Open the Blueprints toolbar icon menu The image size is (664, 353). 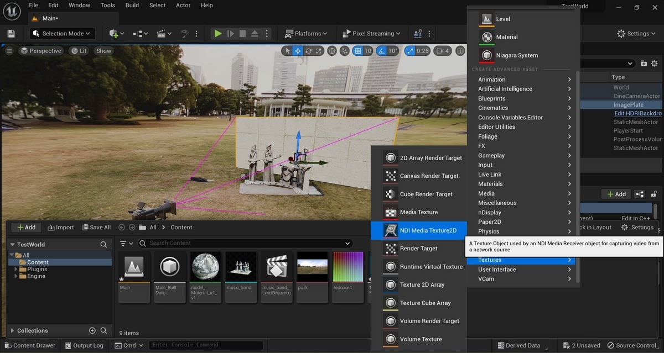(141, 34)
